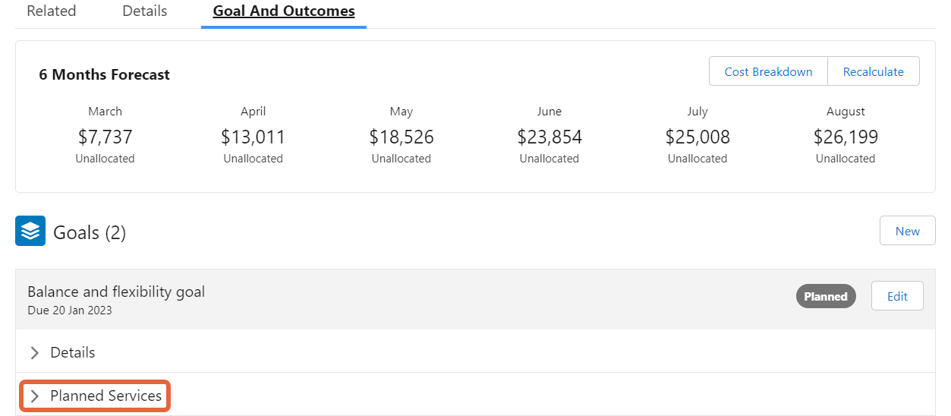
Task: Select the April $13,011 forecast amount
Action: pos(253,137)
